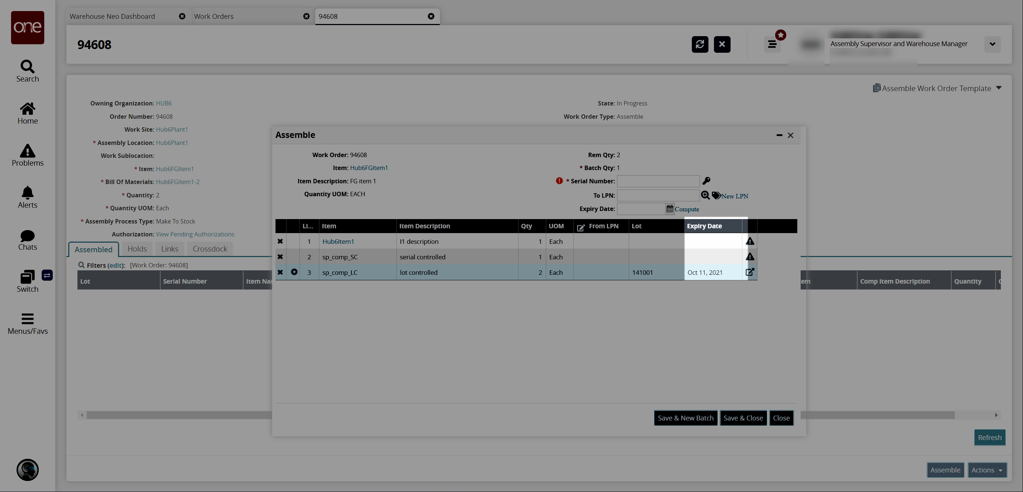Open the Expiry Date calendar picker
The image size is (1023, 492).
pyautogui.click(x=670, y=209)
